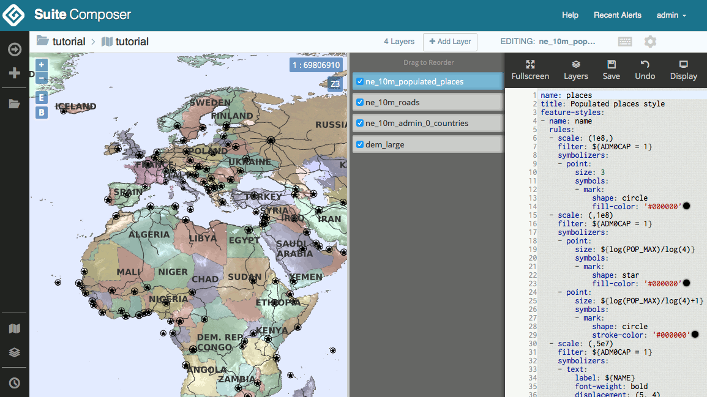707x397 pixels.
Task: Open the folder icon in the left sidebar
Action: 13,103
